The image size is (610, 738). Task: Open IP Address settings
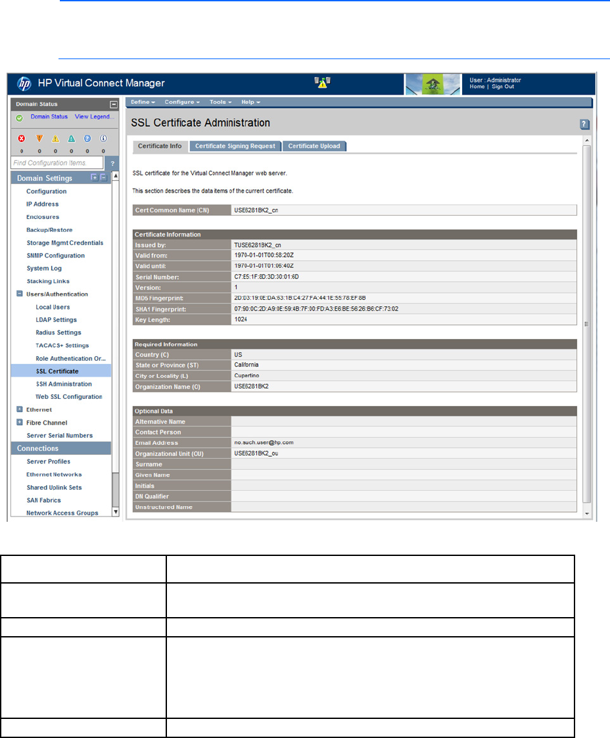tap(42, 204)
